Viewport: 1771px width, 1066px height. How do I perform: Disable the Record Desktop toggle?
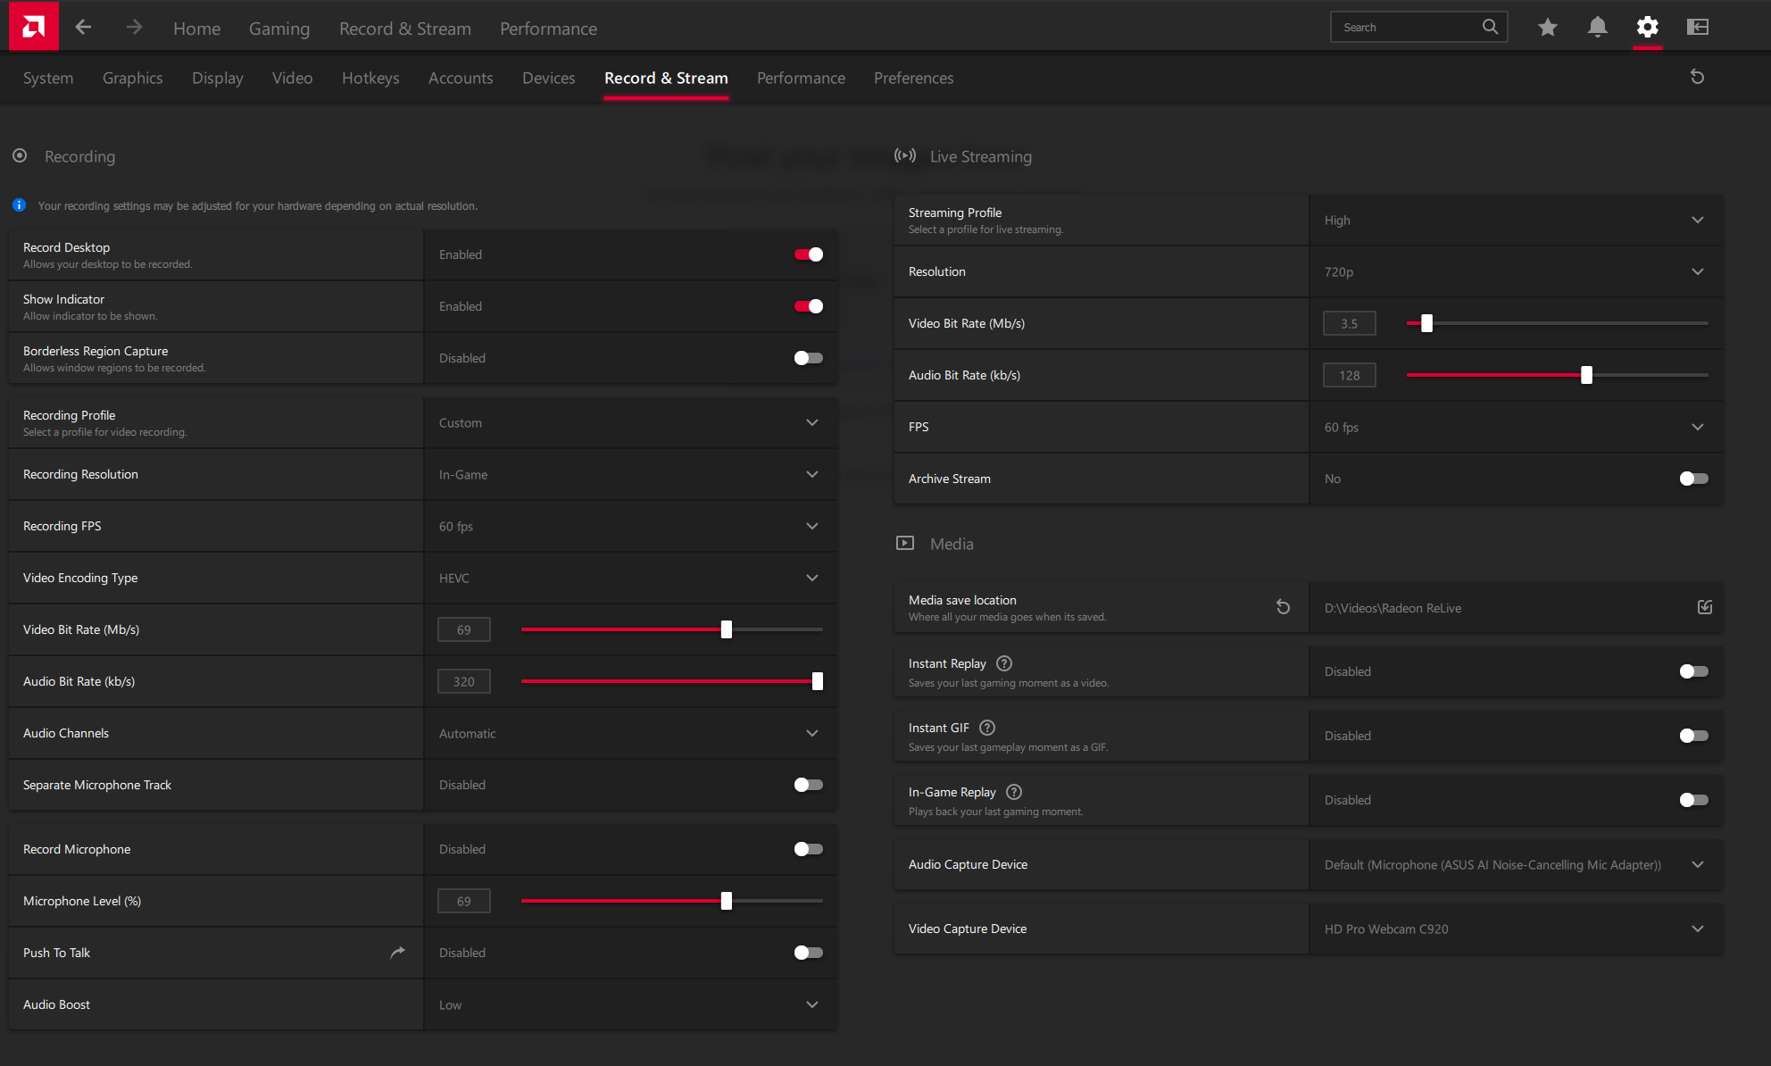[x=808, y=254]
